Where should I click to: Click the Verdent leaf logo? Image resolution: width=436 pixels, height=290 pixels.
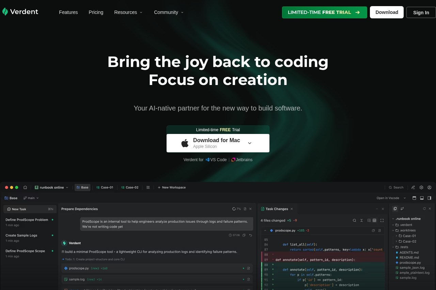[x=5, y=12]
